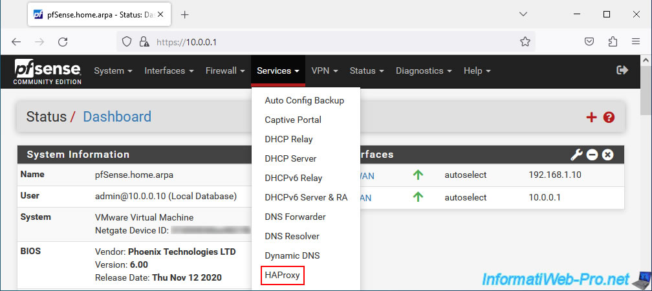This screenshot has width=652, height=291.
Task: Click the System Information widget header
Action: pyautogui.click(x=135, y=155)
